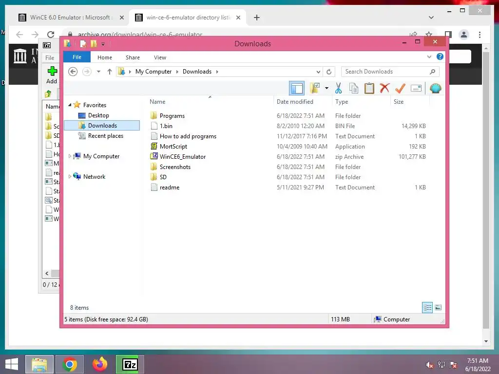The width and height of the screenshot is (499, 374).
Task: Click the Copy toolbar icon
Action: 354,88
